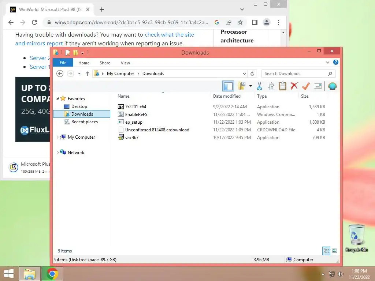
Task: Select the vac467 file
Action: pos(132,138)
